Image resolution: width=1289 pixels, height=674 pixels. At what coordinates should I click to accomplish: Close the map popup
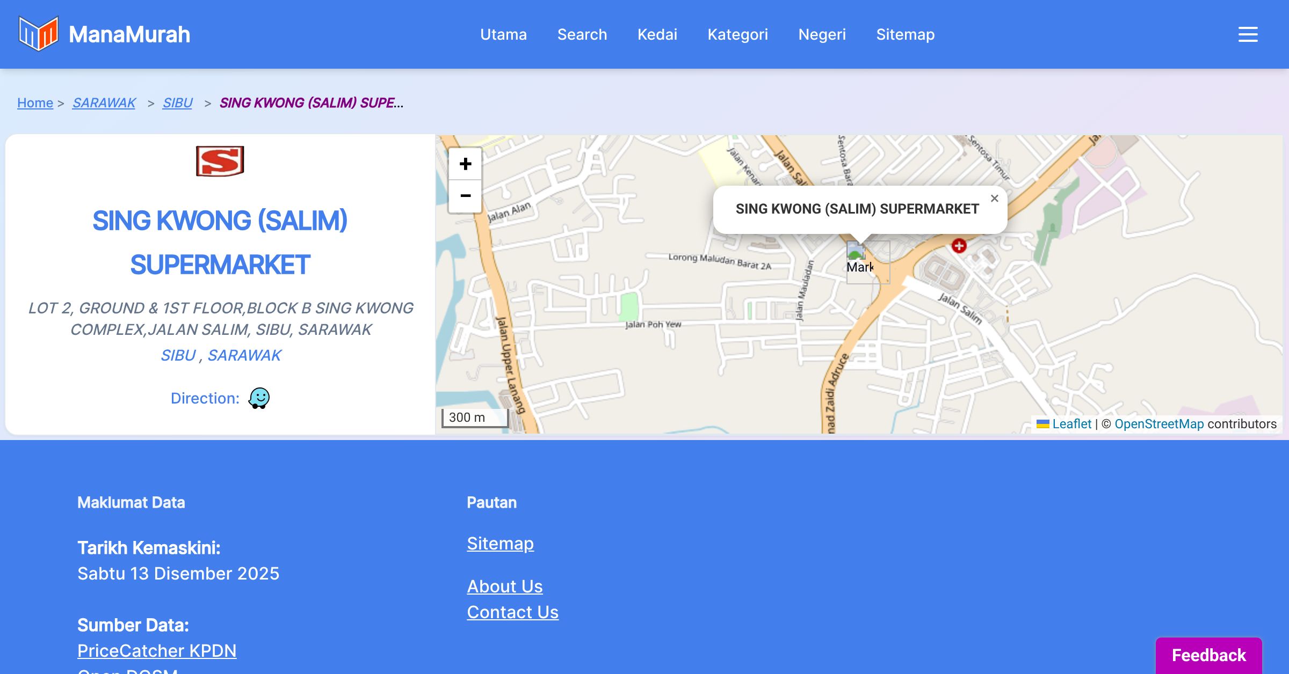tap(994, 199)
